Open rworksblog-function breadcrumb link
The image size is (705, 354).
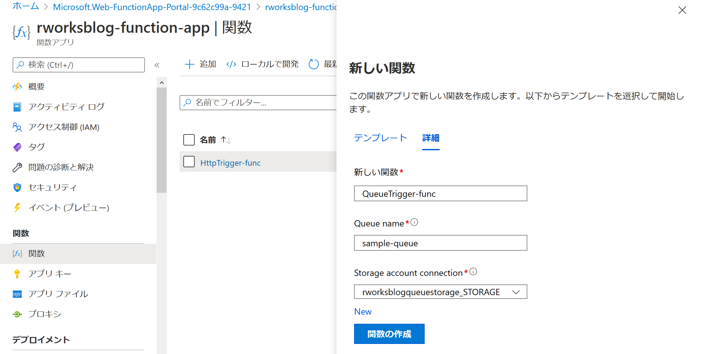point(301,7)
